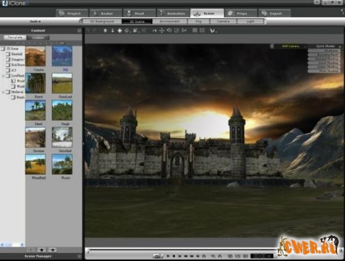
Task: Open the Head tab
Action: (x=139, y=13)
